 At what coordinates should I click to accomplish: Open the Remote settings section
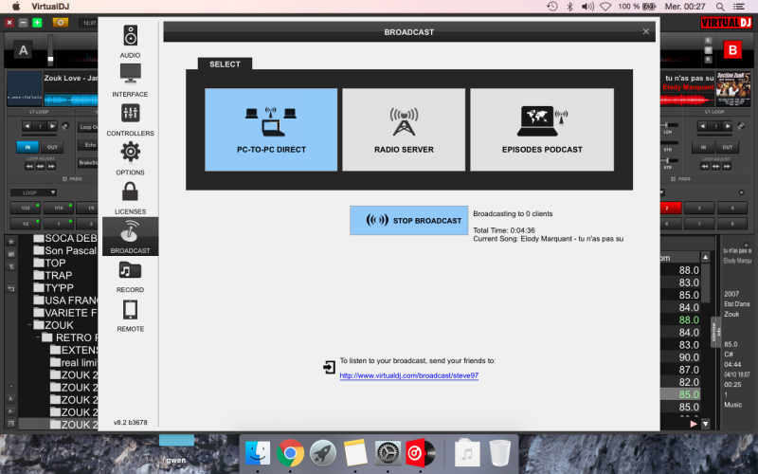[130, 316]
